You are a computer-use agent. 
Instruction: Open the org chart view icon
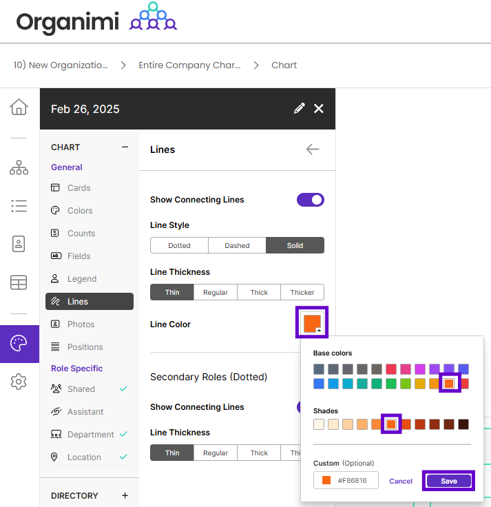pyautogui.click(x=19, y=167)
